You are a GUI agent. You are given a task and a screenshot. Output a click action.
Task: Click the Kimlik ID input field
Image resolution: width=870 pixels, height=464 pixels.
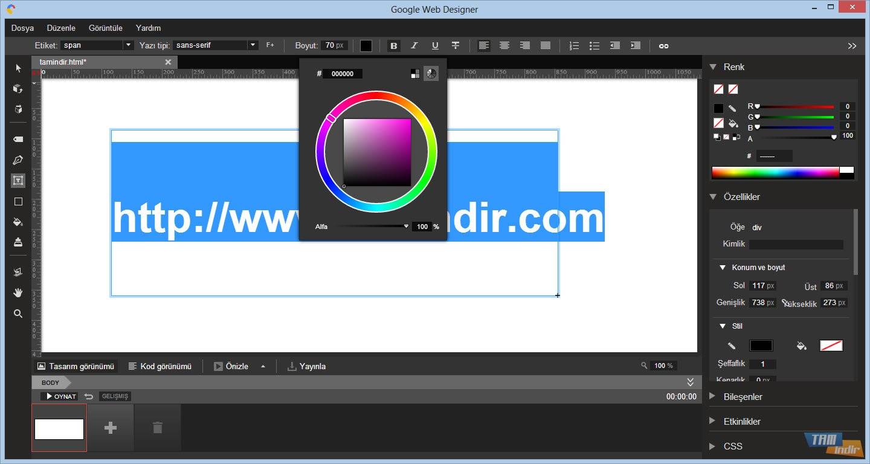[796, 244]
